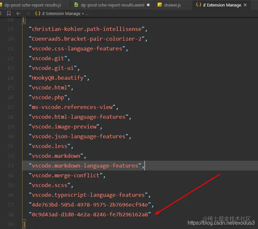
Task: Click "ms-vscode.references-view" entry
Action: pyautogui.click(x=72, y=107)
